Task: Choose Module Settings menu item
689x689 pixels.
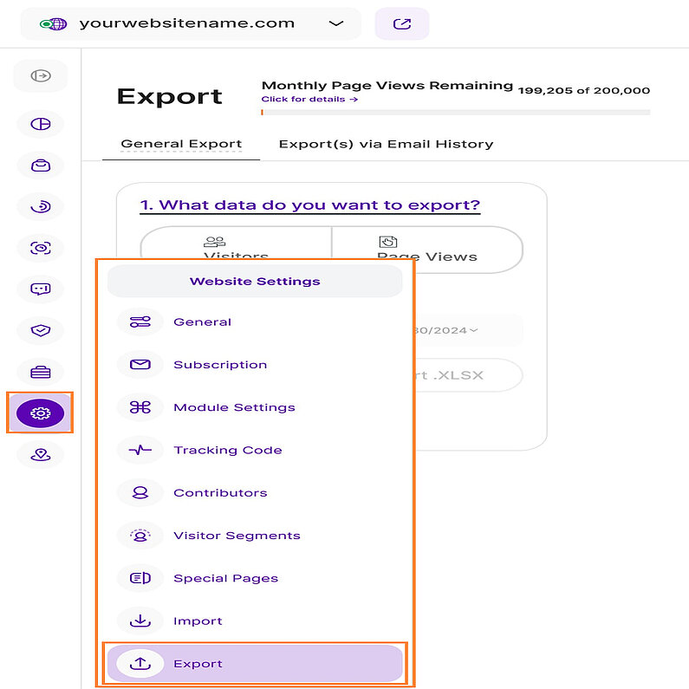Action: click(x=234, y=407)
